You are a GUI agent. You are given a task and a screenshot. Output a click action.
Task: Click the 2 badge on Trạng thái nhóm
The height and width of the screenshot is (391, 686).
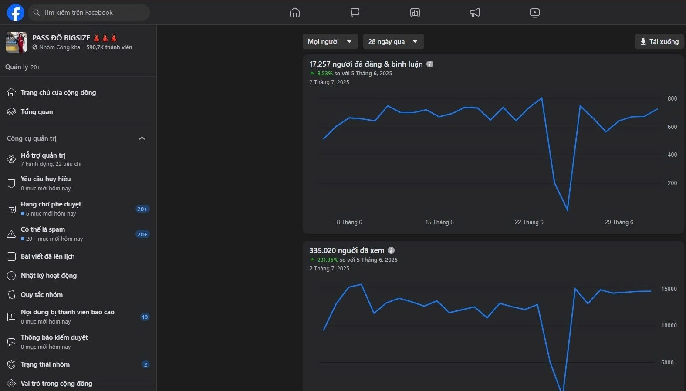pos(145,364)
